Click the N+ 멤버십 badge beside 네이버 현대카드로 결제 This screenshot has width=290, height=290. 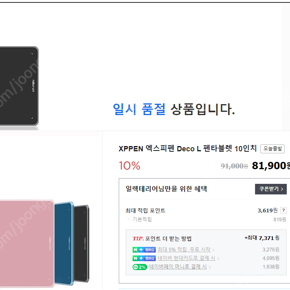[144, 258]
